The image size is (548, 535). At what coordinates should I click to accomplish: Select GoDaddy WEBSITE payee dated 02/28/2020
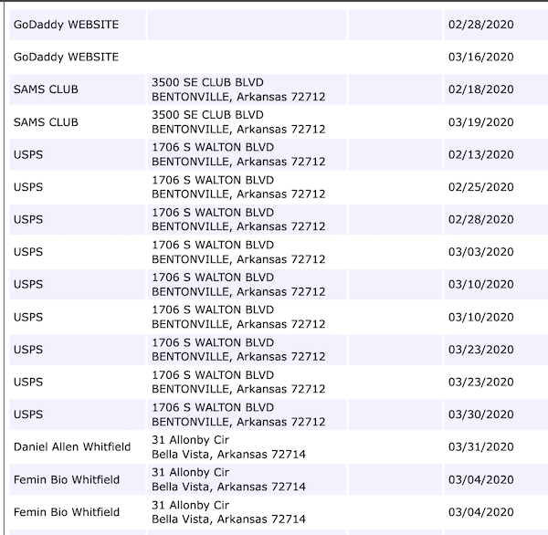tap(66, 25)
